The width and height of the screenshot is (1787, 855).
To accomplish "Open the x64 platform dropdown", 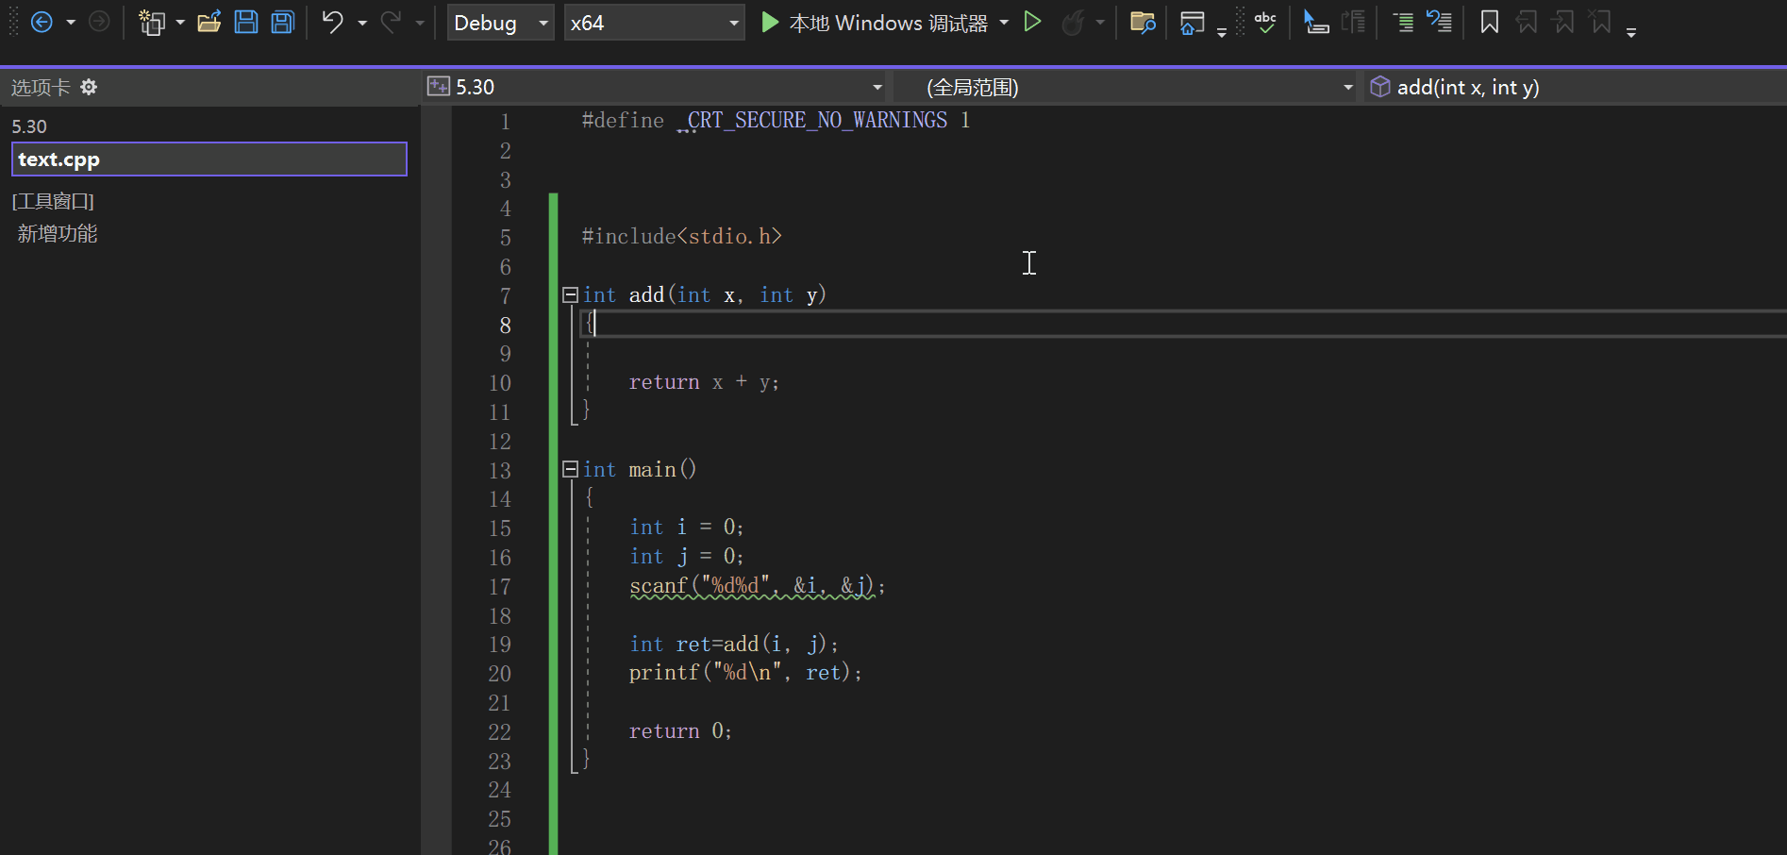I will point(654,23).
